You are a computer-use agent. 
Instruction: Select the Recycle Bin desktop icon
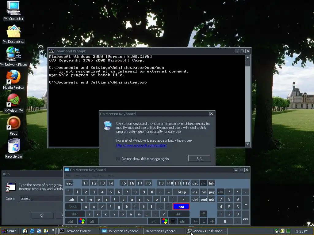(x=13, y=148)
